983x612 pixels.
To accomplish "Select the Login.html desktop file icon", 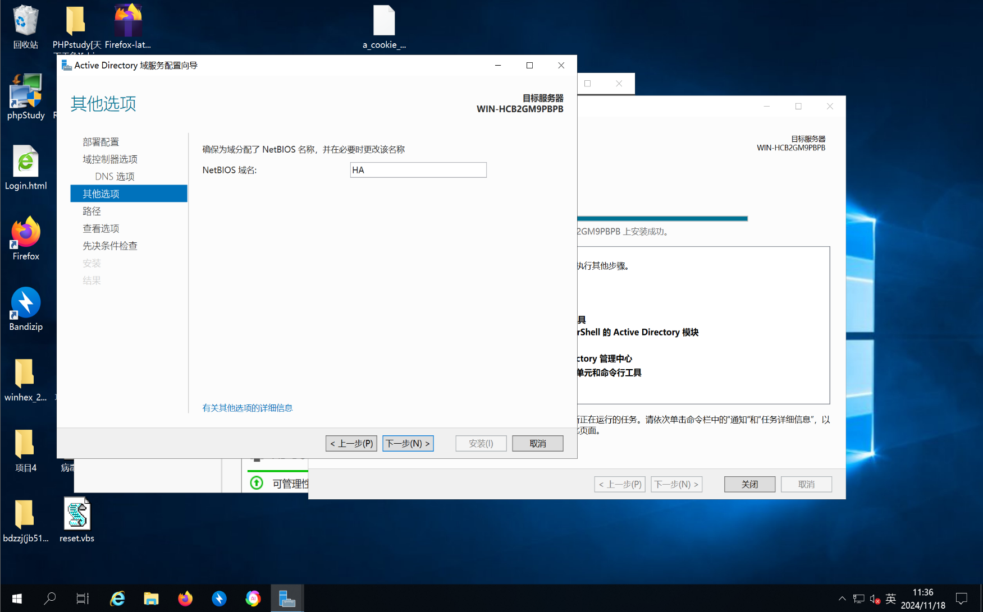I will (x=25, y=168).
